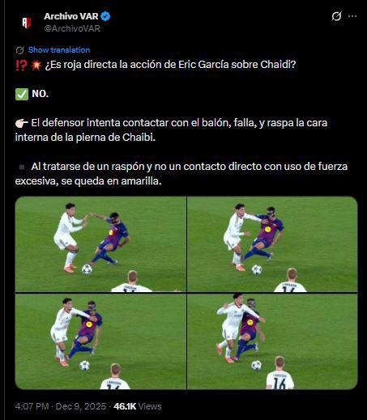
Task: Click Show translation link
Action: point(59,50)
